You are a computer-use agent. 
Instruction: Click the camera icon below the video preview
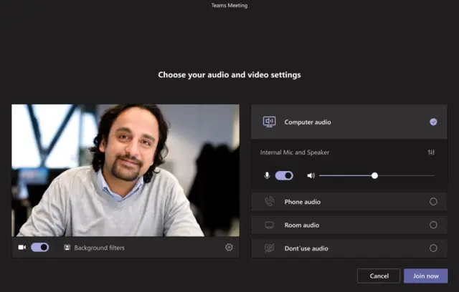[x=22, y=247]
